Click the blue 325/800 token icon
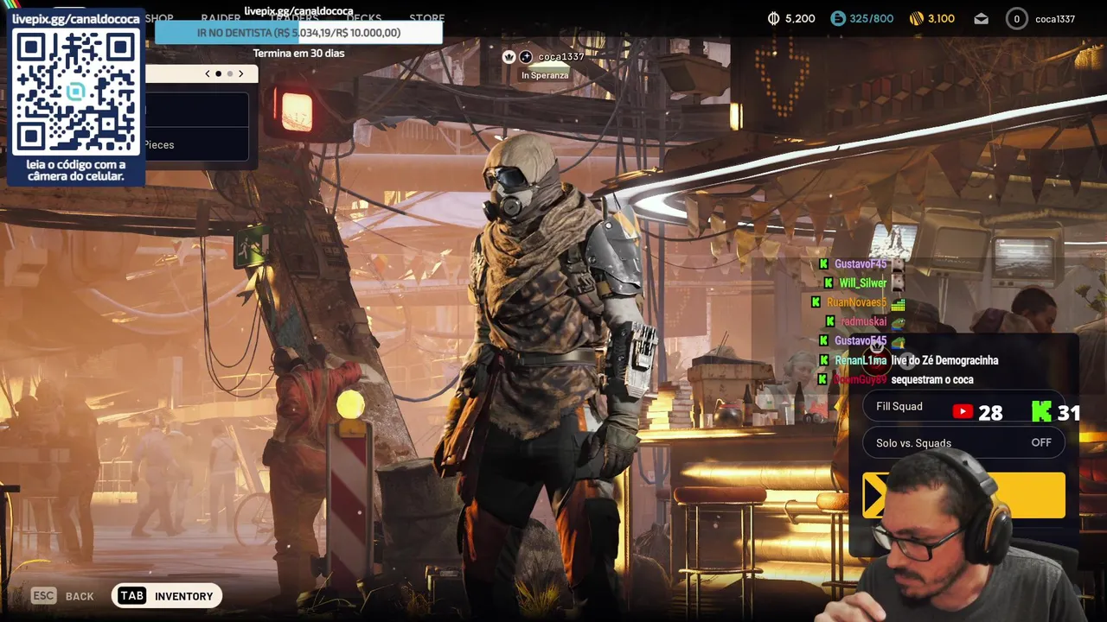This screenshot has width=1107, height=622. tap(837, 18)
